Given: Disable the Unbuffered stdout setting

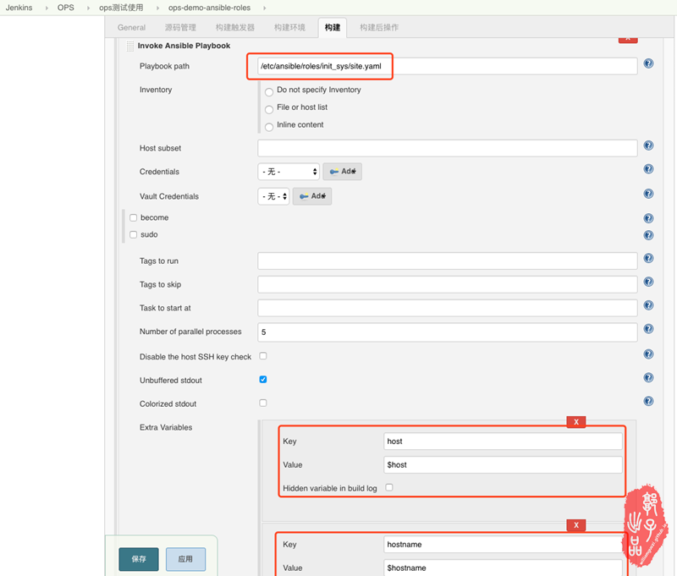Looking at the screenshot, I should (262, 380).
